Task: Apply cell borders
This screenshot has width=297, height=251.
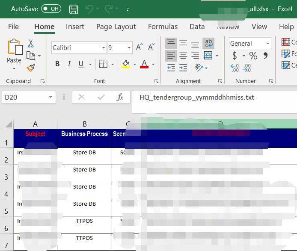Action: 103,64
